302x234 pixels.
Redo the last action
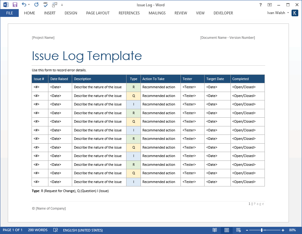(x=36, y=4)
